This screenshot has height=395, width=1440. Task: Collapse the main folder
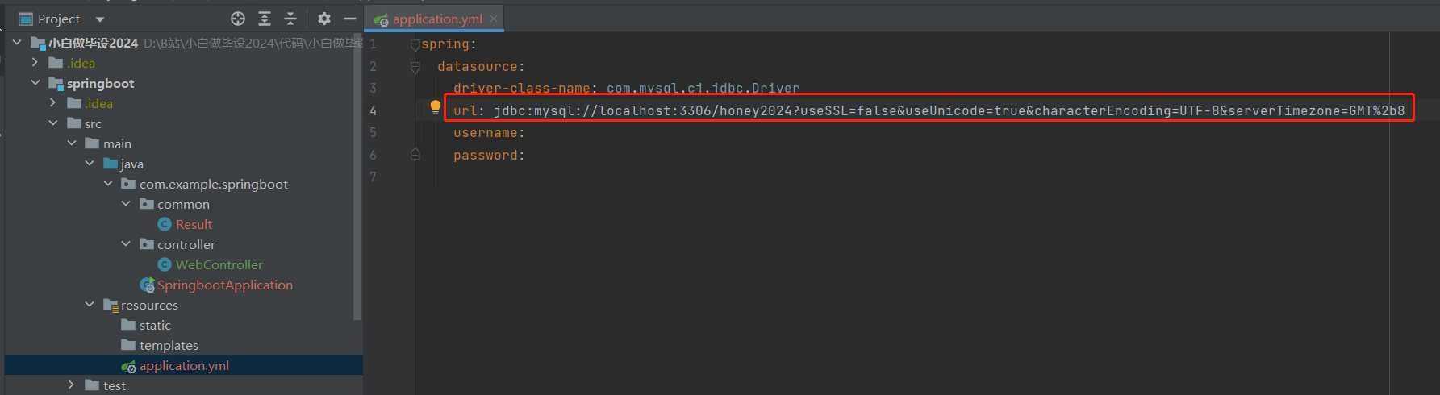click(x=72, y=143)
